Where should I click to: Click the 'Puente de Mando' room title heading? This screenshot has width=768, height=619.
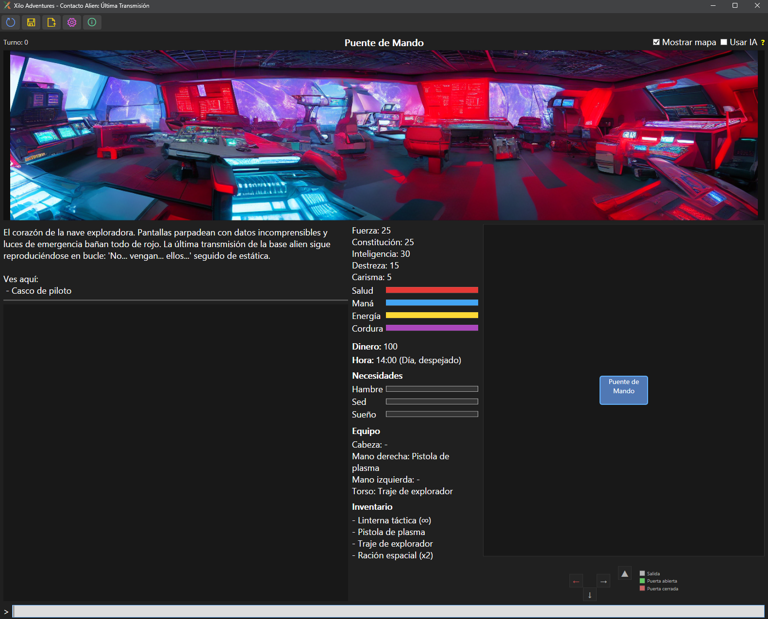pyautogui.click(x=384, y=43)
